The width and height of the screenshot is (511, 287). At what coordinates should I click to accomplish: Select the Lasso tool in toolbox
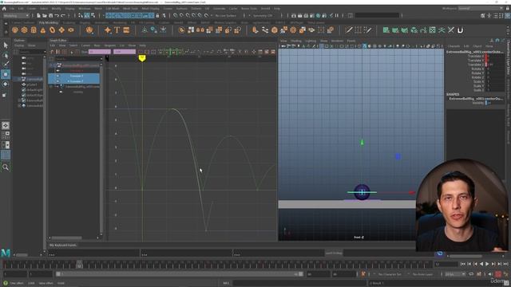pyautogui.click(x=6, y=55)
